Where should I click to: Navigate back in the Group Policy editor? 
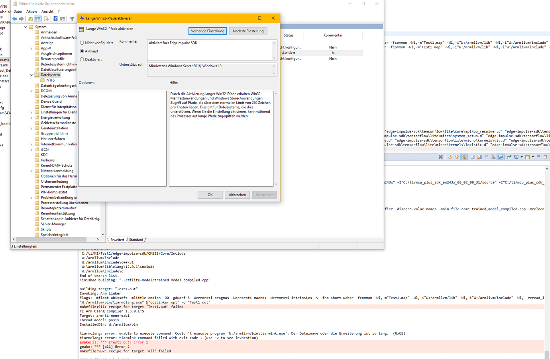click(x=15, y=18)
